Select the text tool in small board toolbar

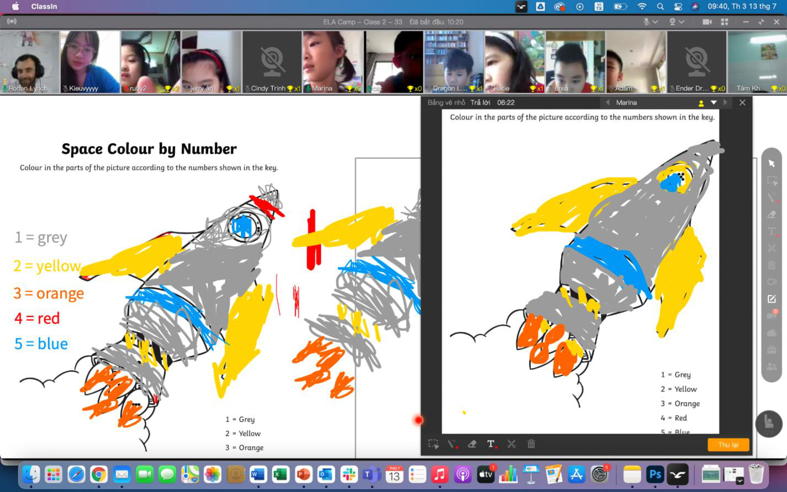click(490, 444)
